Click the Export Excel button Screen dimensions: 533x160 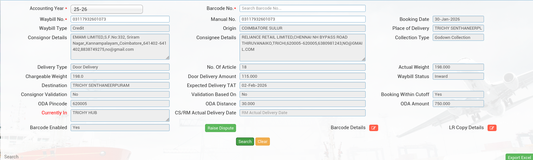tap(519, 157)
